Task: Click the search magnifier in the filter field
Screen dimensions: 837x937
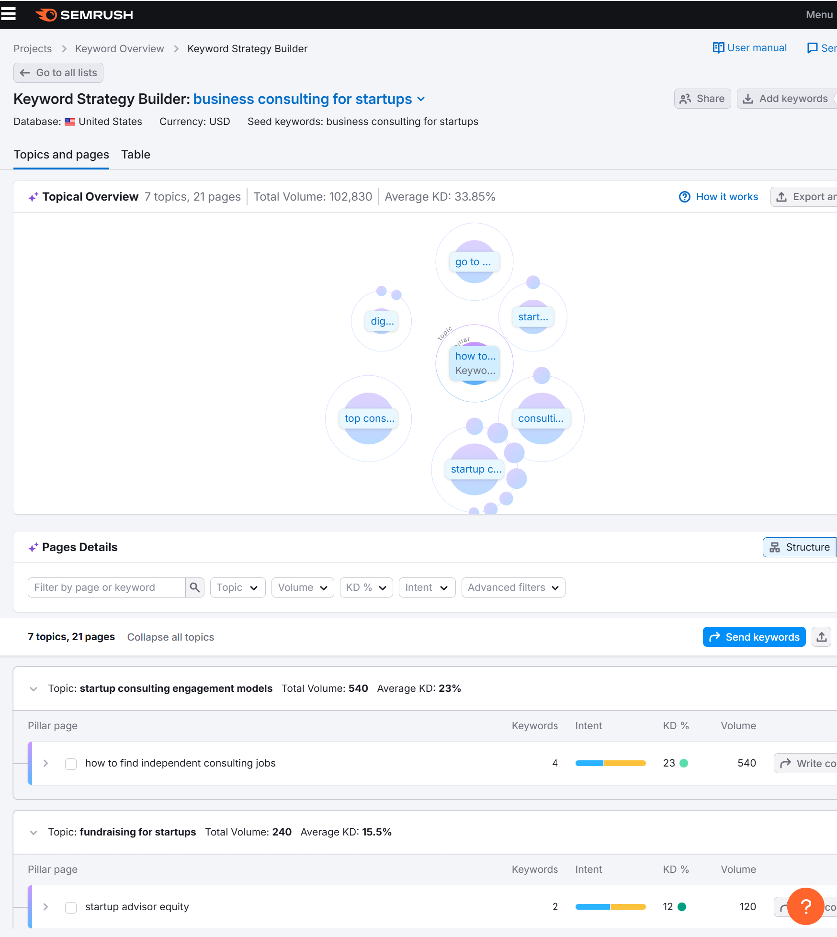Action: [x=194, y=587]
